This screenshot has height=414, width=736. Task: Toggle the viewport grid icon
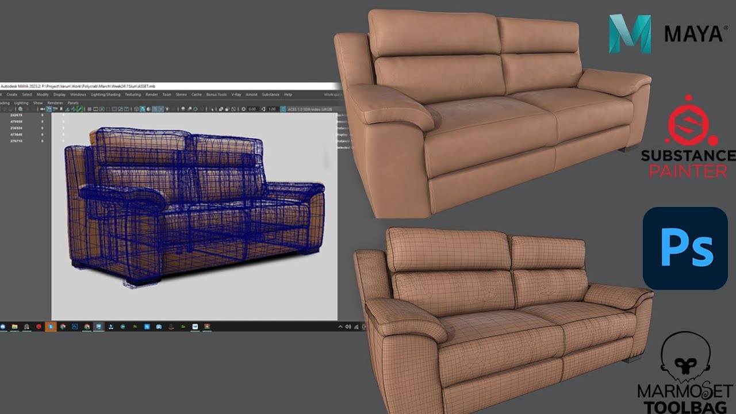(90, 109)
